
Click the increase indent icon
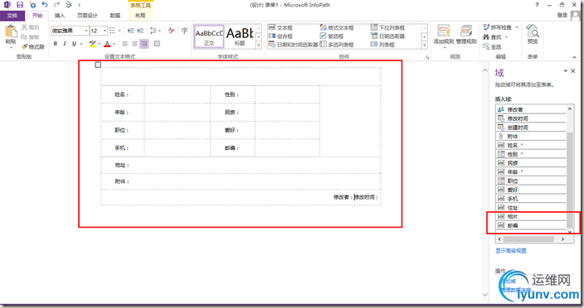140,31
